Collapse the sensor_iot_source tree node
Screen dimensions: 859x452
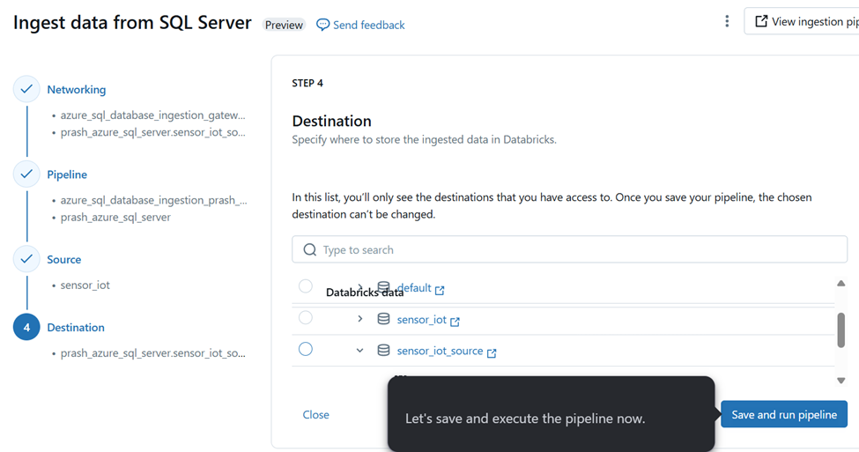pos(359,350)
